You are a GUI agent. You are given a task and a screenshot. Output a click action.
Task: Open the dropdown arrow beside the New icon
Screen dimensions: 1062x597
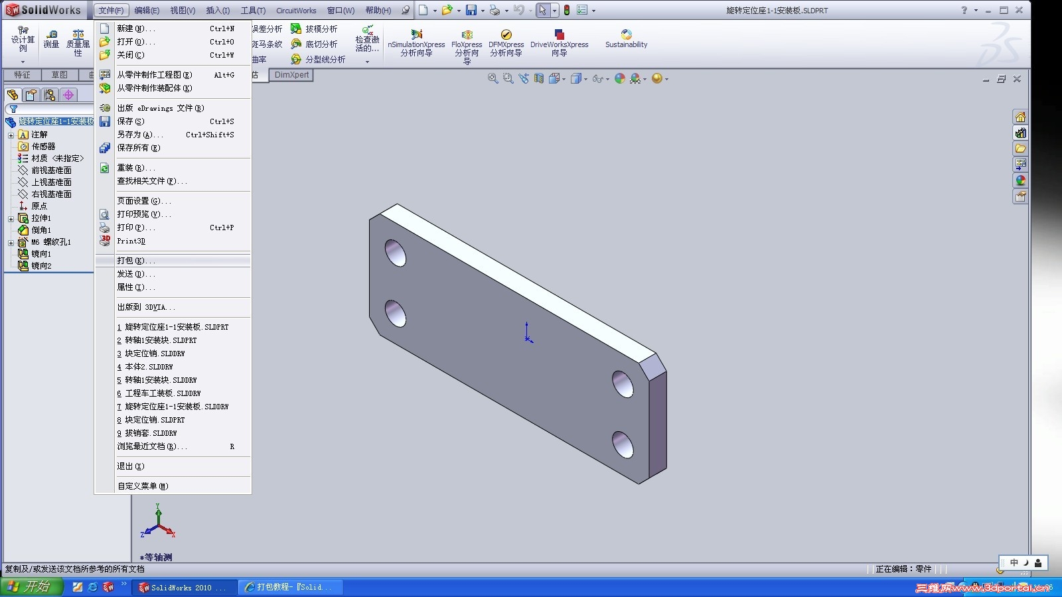point(435,11)
